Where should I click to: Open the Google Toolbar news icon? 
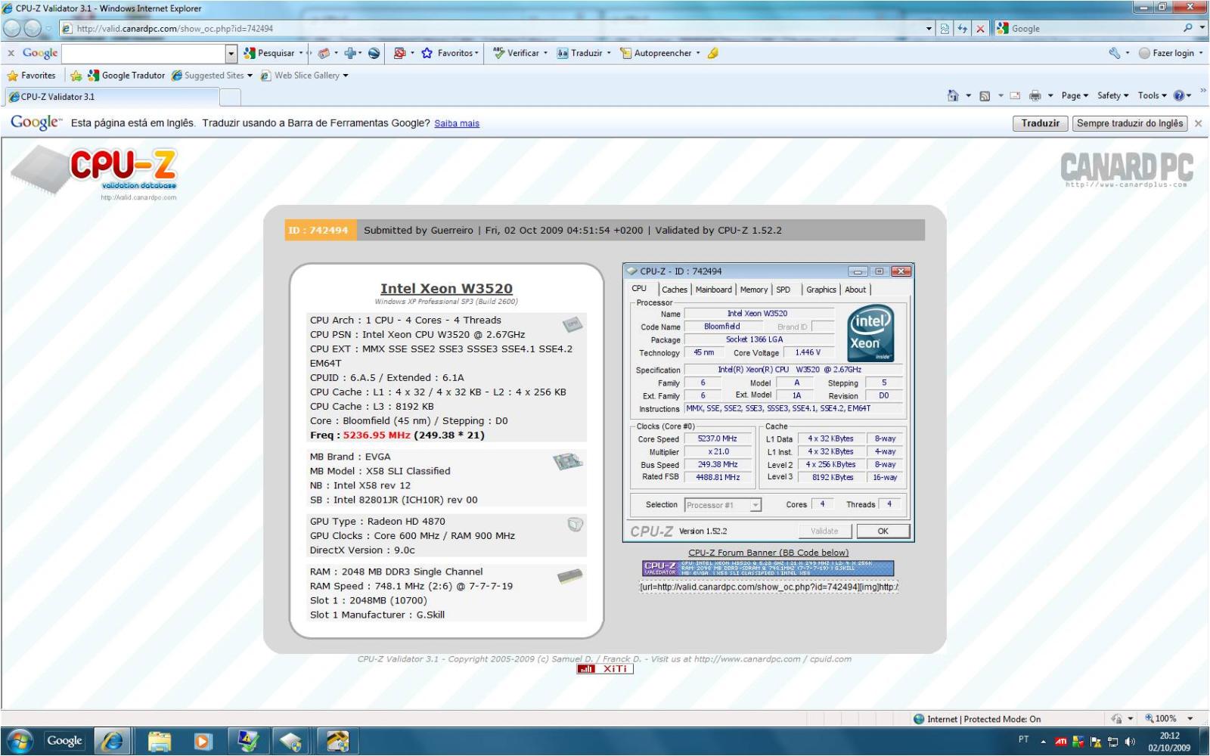324,53
